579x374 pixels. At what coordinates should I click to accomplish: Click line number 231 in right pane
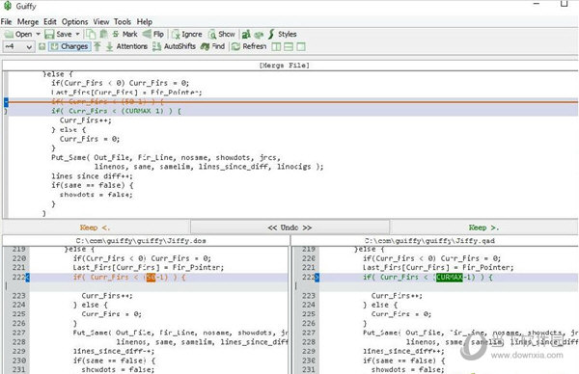tap(309, 369)
